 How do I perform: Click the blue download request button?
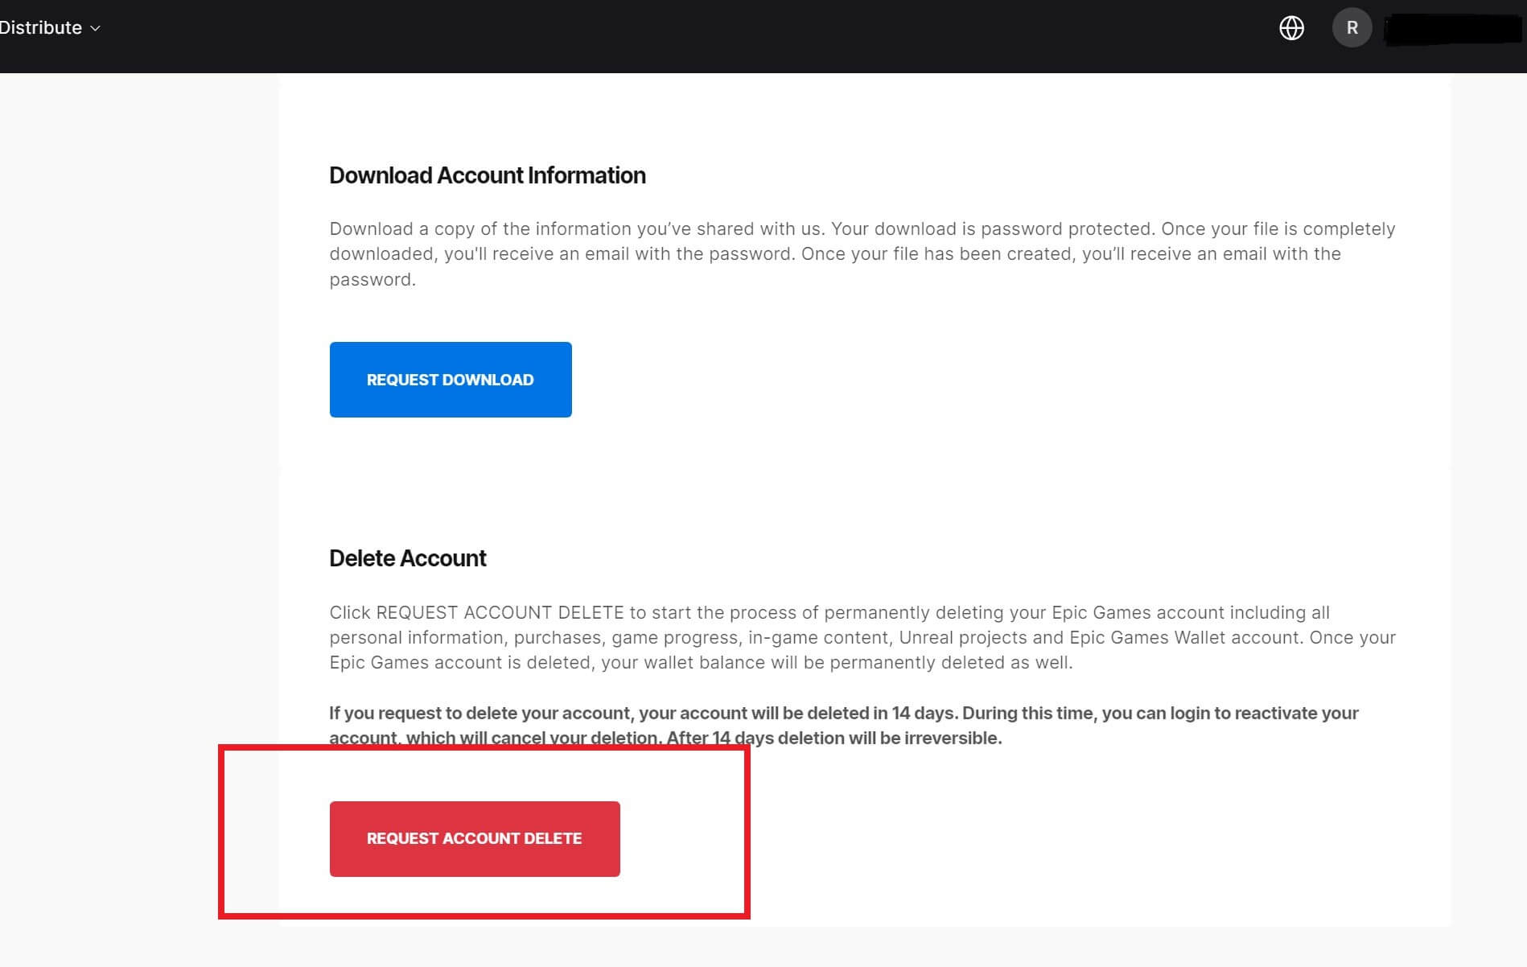point(450,379)
